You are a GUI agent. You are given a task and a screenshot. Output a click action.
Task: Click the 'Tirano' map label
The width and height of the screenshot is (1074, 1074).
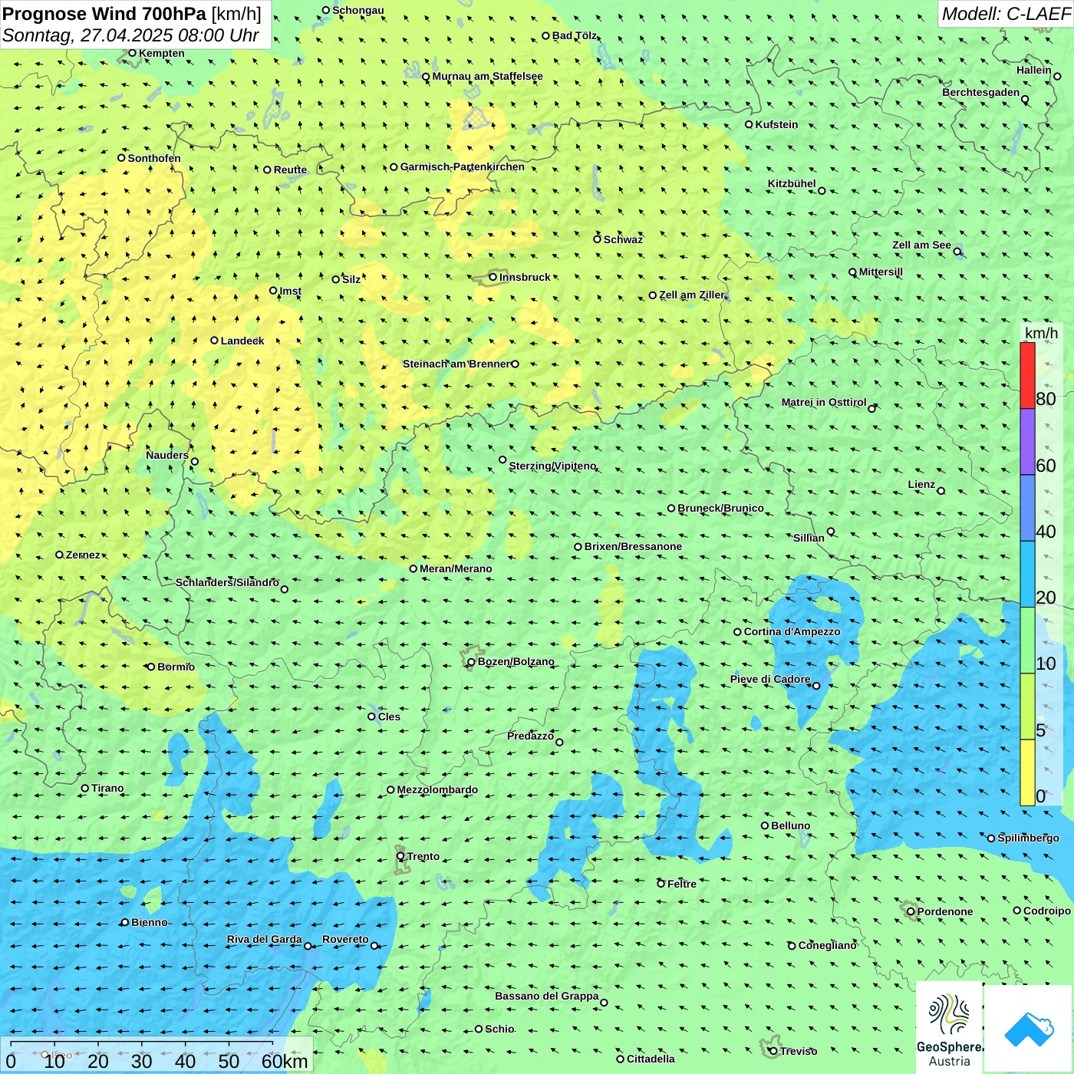coord(107,788)
